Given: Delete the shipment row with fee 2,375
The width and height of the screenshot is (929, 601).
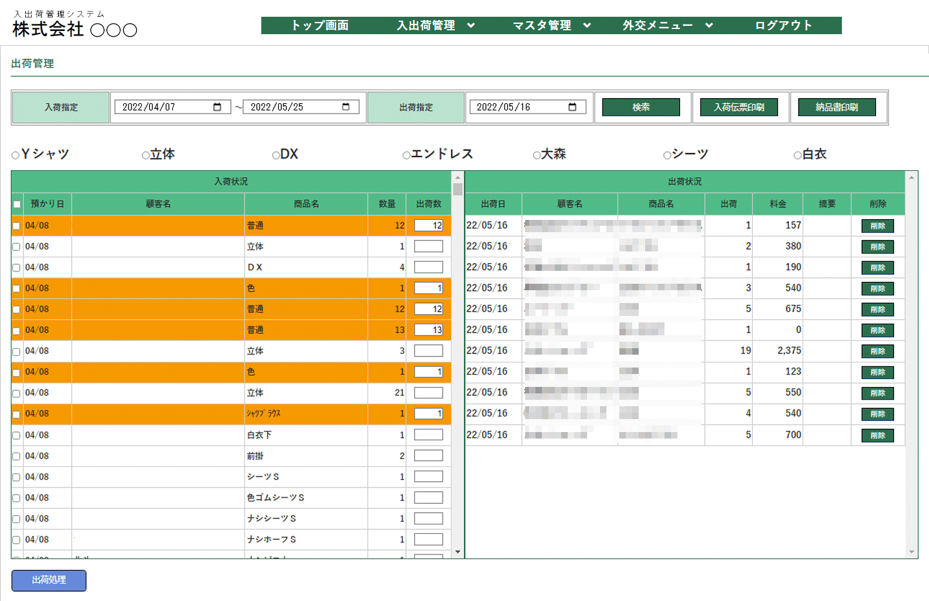Looking at the screenshot, I should point(877,351).
